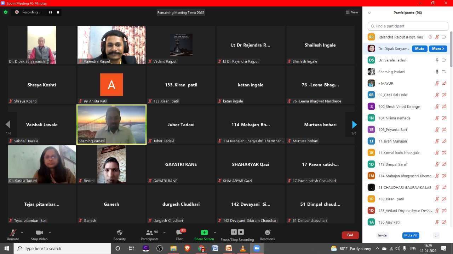Click the Mute All button
Image resolution: width=453 pixels, height=254 pixels.
click(x=411, y=235)
